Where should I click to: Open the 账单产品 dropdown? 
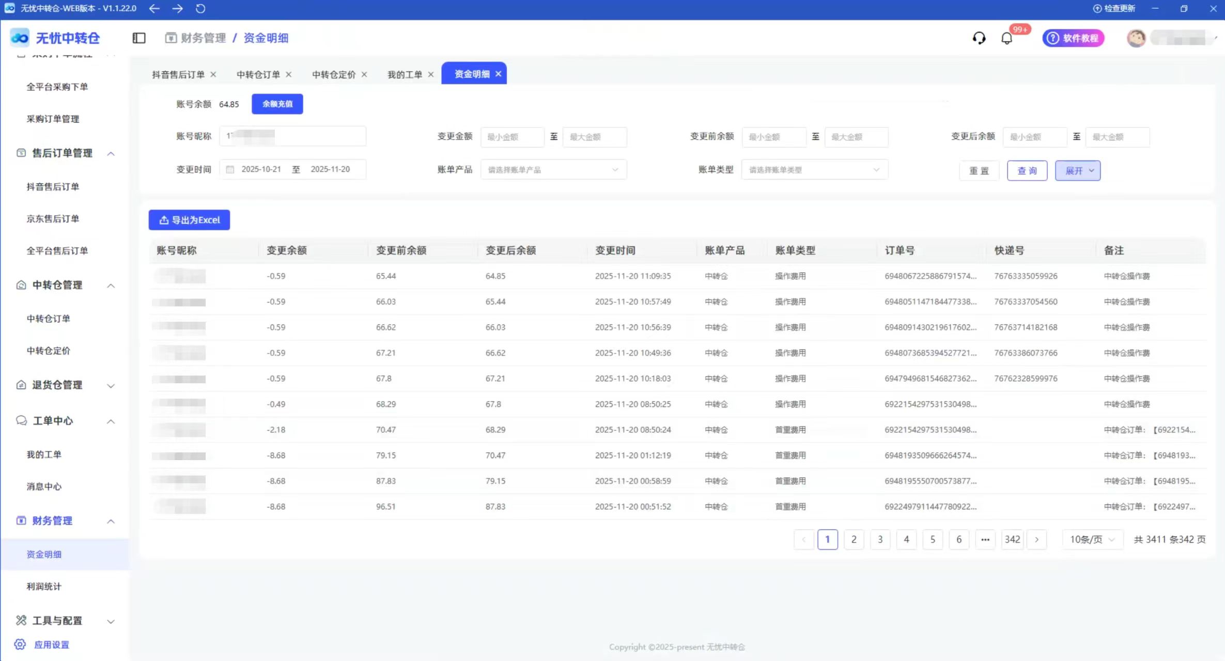553,170
